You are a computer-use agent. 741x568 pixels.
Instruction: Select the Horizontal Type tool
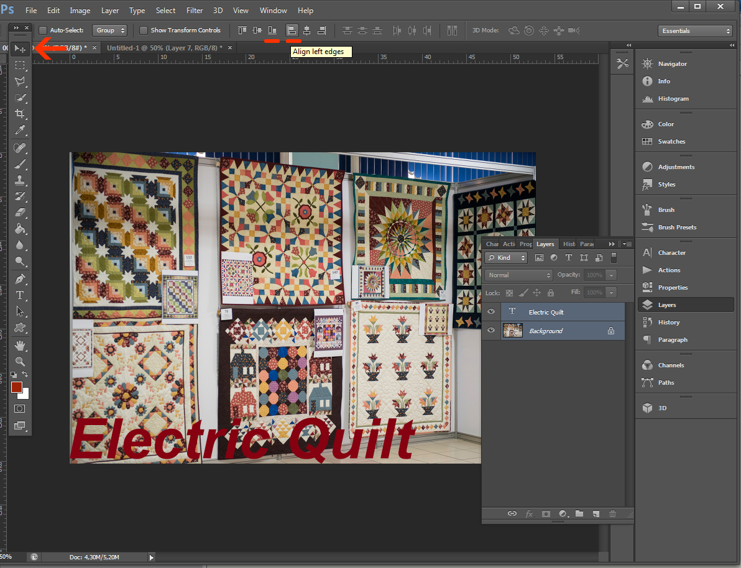coord(20,295)
